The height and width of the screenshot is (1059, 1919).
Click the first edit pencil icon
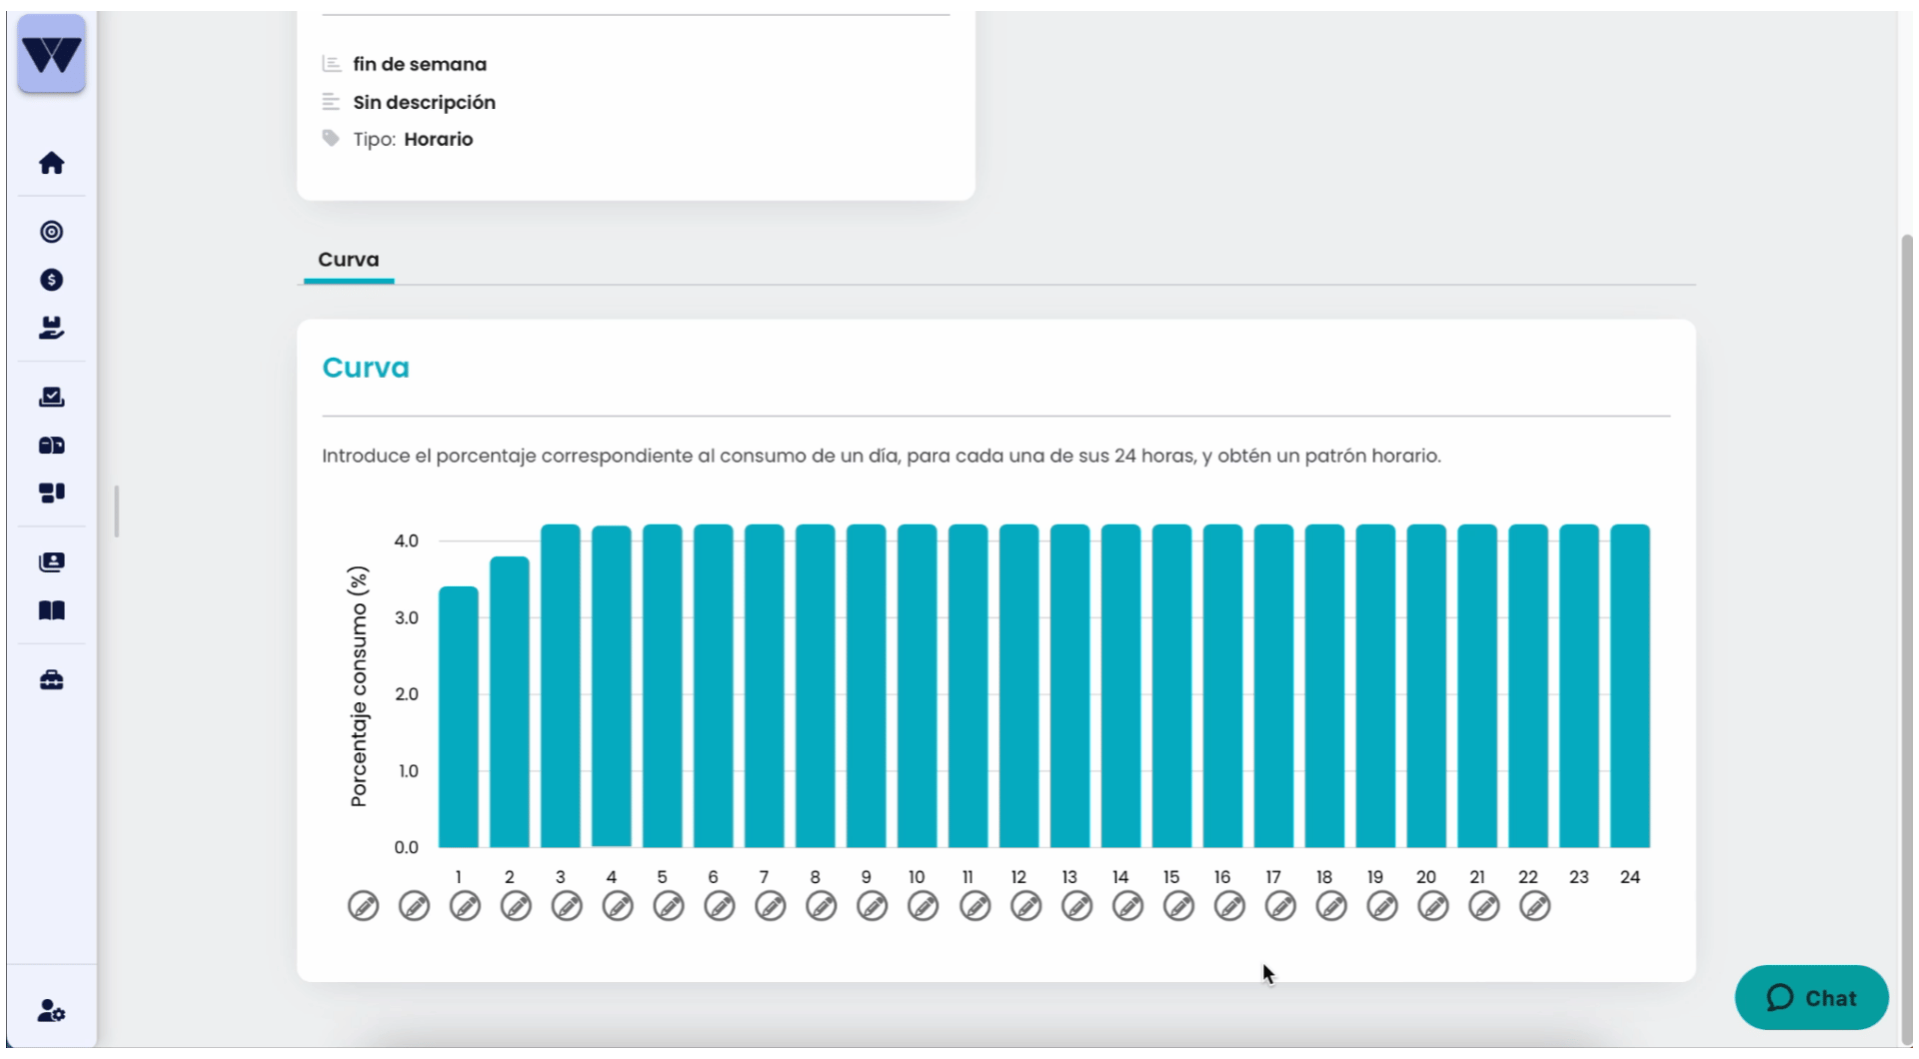tap(363, 906)
